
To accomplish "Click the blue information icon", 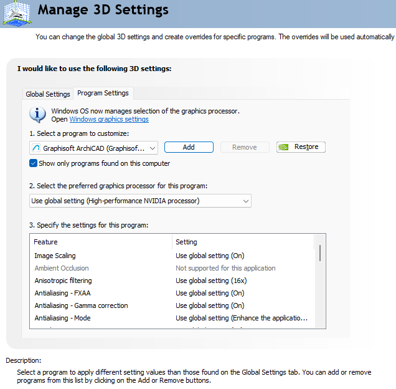I will pos(37,115).
